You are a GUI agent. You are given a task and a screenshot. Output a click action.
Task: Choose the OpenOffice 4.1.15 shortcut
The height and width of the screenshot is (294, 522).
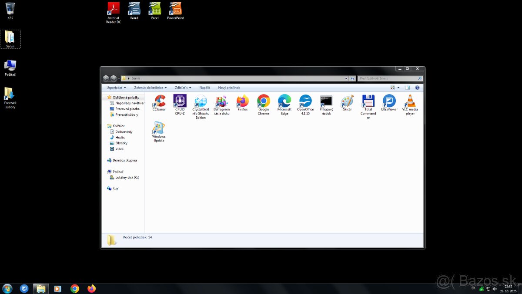305,101
